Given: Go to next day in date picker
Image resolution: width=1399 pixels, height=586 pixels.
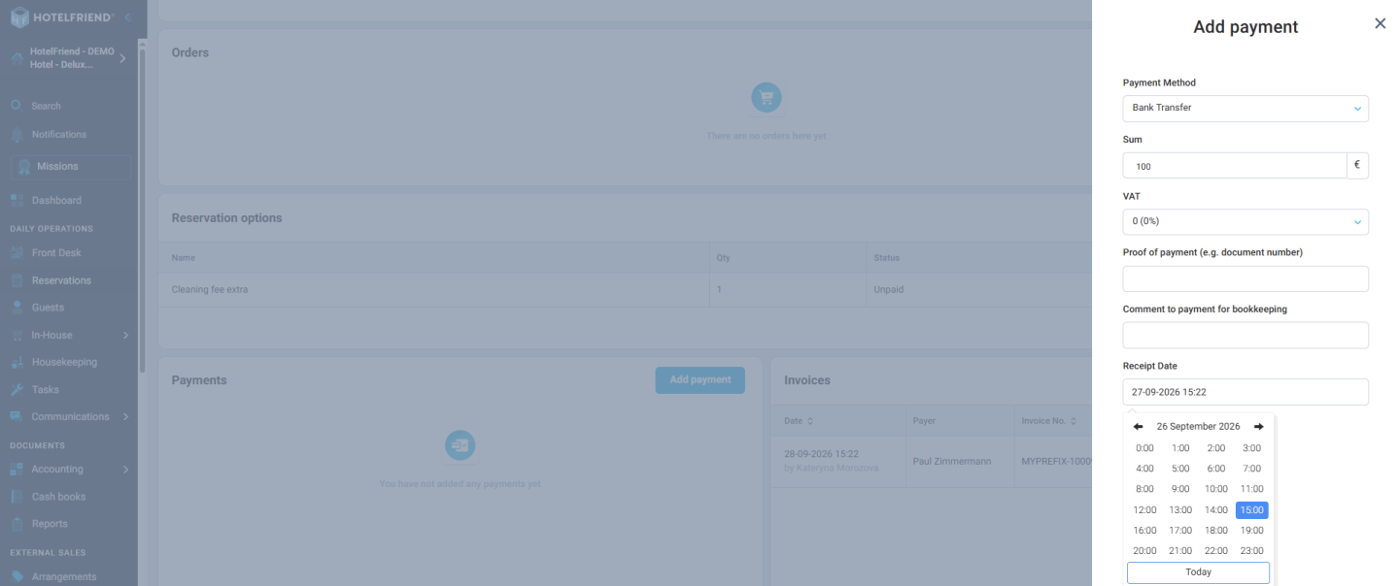Looking at the screenshot, I should point(1259,427).
